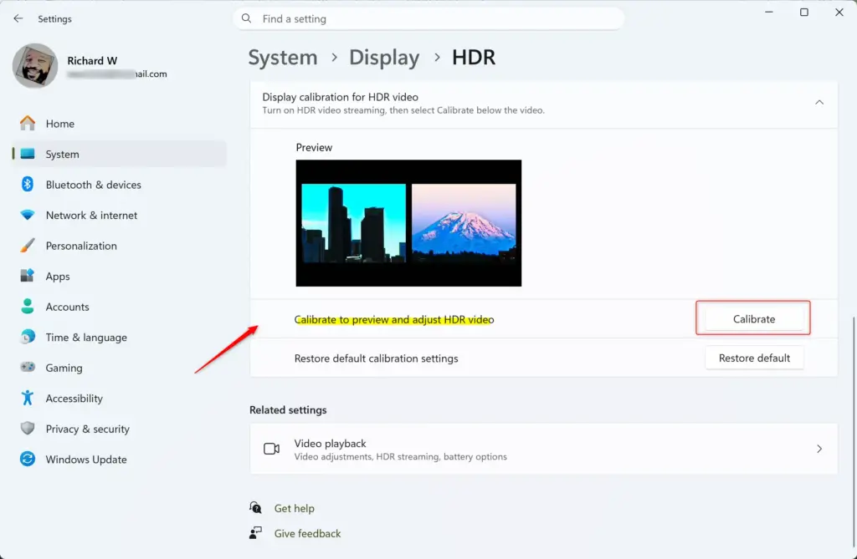Click Restore default calibration settings label
The width and height of the screenshot is (857, 559).
(x=376, y=358)
